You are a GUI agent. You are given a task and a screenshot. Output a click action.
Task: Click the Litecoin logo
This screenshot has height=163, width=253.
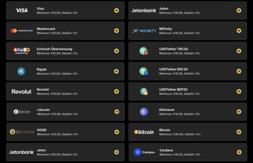coord(22,112)
